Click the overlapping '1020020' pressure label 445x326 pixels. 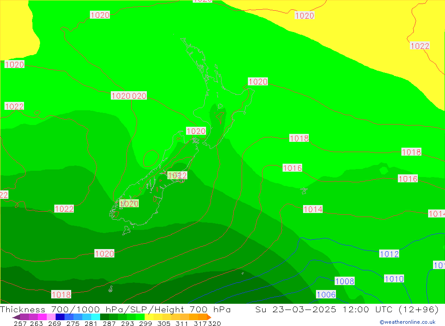[129, 96]
